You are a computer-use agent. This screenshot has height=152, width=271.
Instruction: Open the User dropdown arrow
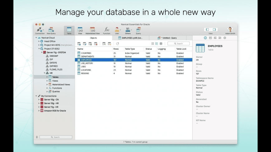tap(121, 30)
